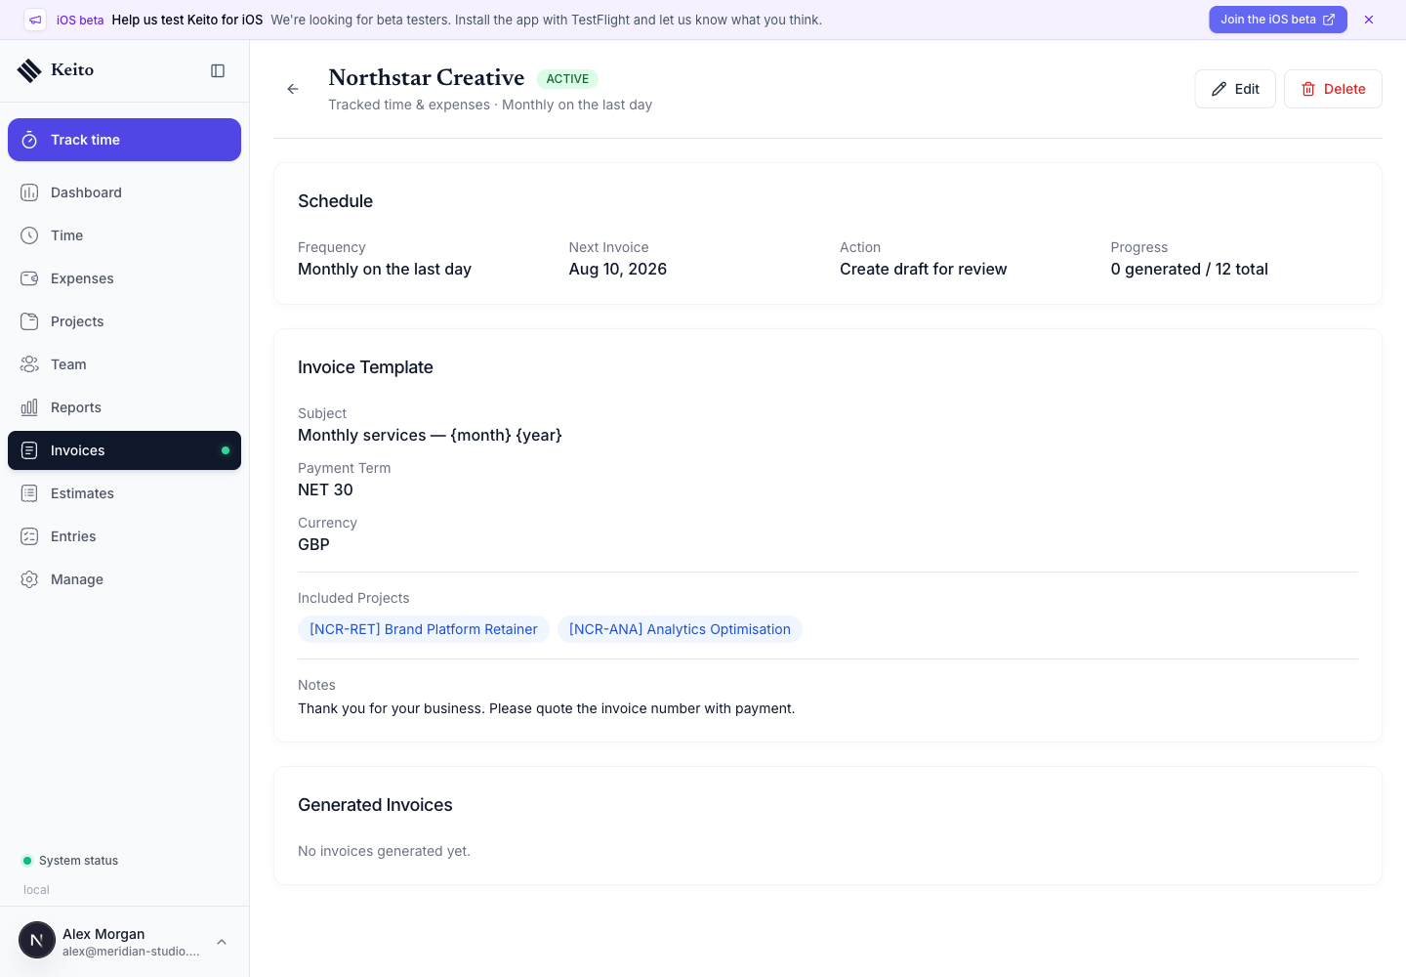Click the Dashboard chart icon

[29, 192]
